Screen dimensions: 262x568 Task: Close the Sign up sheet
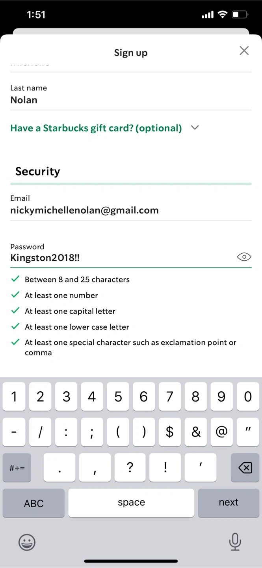(x=244, y=51)
